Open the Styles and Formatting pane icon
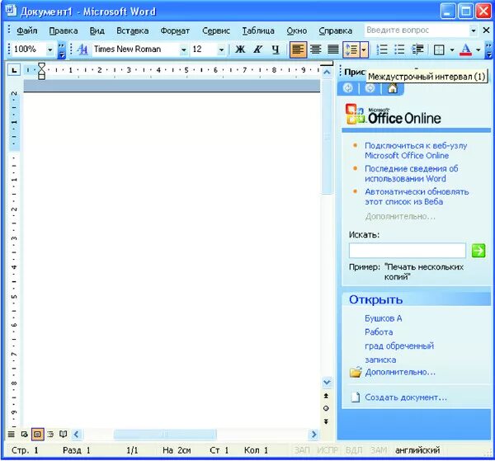The image size is (495, 461). coord(82,49)
